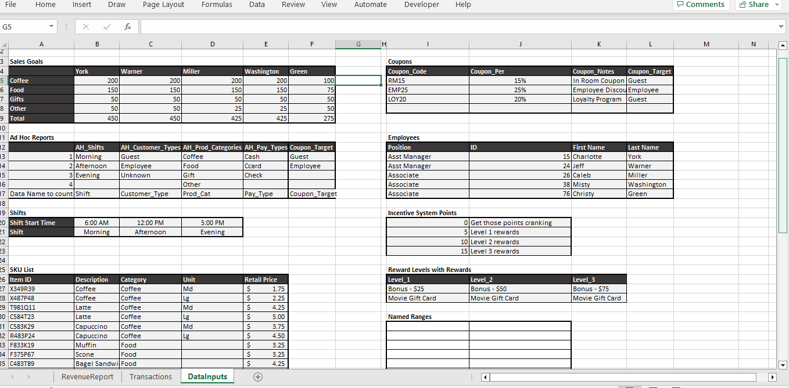This screenshot has width=789, height=388.
Task: Add a new sheet with plus icon
Action: [257, 377]
